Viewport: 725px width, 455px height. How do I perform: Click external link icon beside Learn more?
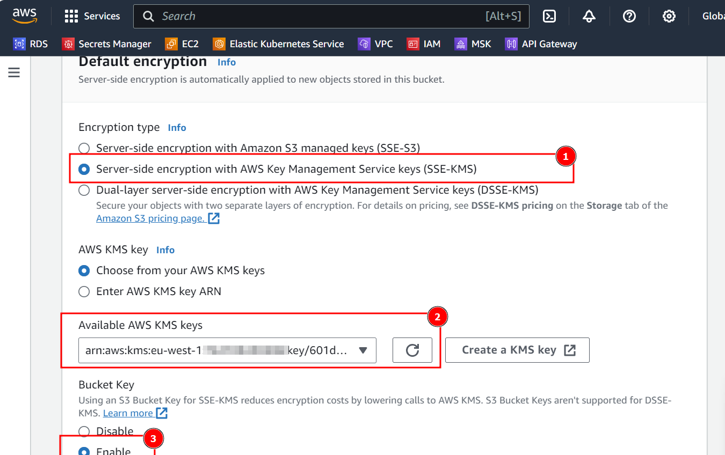pos(162,413)
